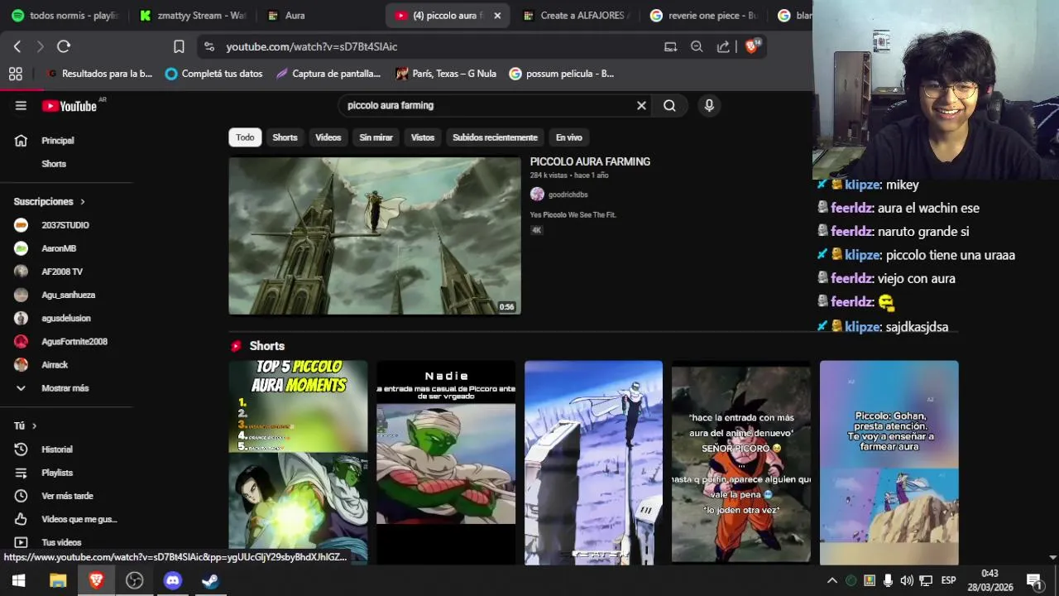Run the search with the magnifier button
Screen dimensions: 1059x596
pyautogui.click(x=669, y=106)
